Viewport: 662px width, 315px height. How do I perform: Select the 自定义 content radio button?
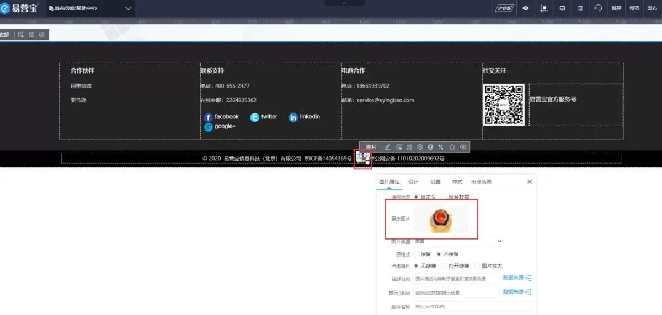416,197
